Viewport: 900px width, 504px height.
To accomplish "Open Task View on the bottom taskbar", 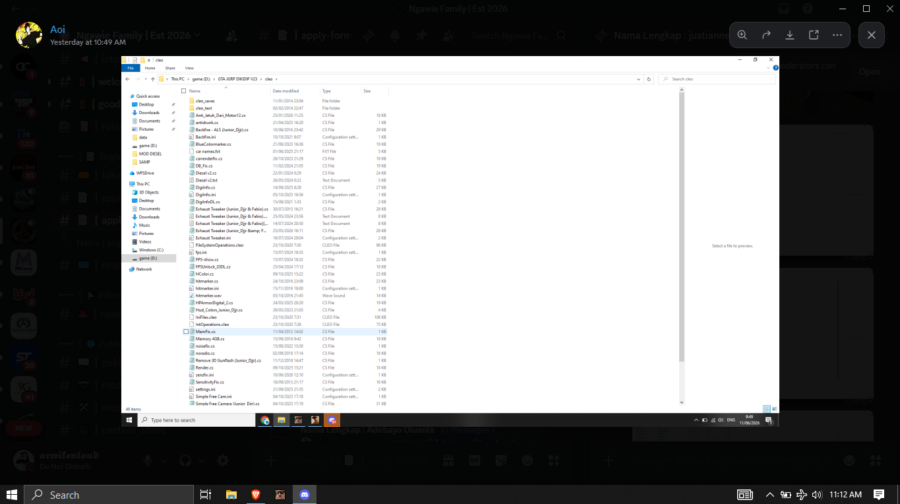I will (206, 494).
